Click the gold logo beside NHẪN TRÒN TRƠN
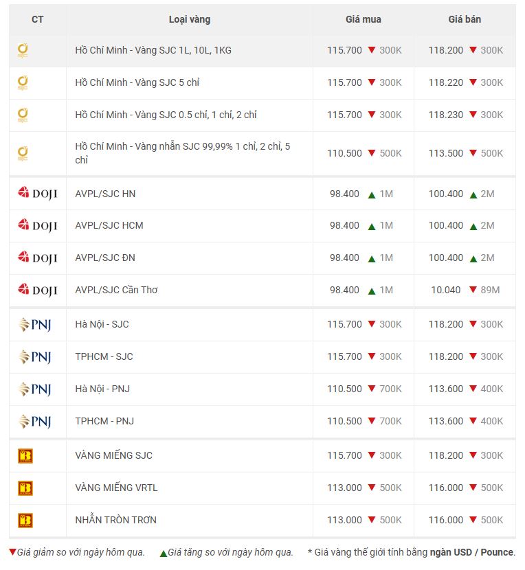The width and height of the screenshot is (525, 570). pyautogui.click(x=25, y=520)
